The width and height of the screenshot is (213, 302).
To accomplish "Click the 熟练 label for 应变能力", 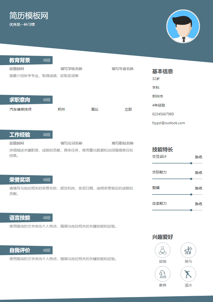I will click(x=198, y=204).
